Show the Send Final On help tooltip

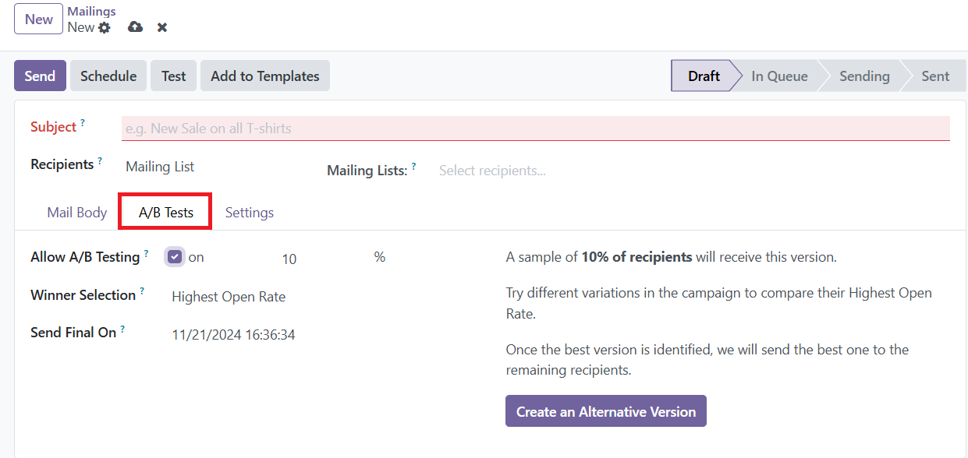click(x=122, y=329)
